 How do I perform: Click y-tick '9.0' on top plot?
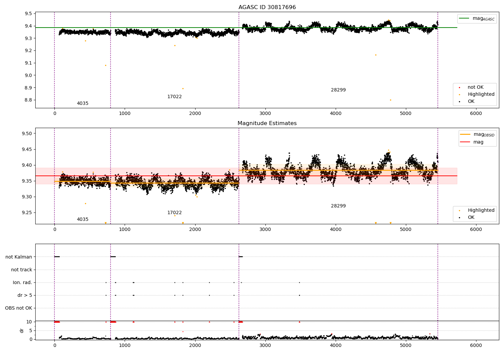tap(29, 75)
